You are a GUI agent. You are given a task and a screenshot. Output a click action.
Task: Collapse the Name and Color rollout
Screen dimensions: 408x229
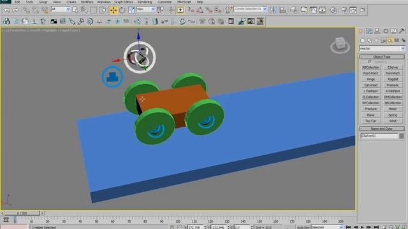[x=382, y=128]
